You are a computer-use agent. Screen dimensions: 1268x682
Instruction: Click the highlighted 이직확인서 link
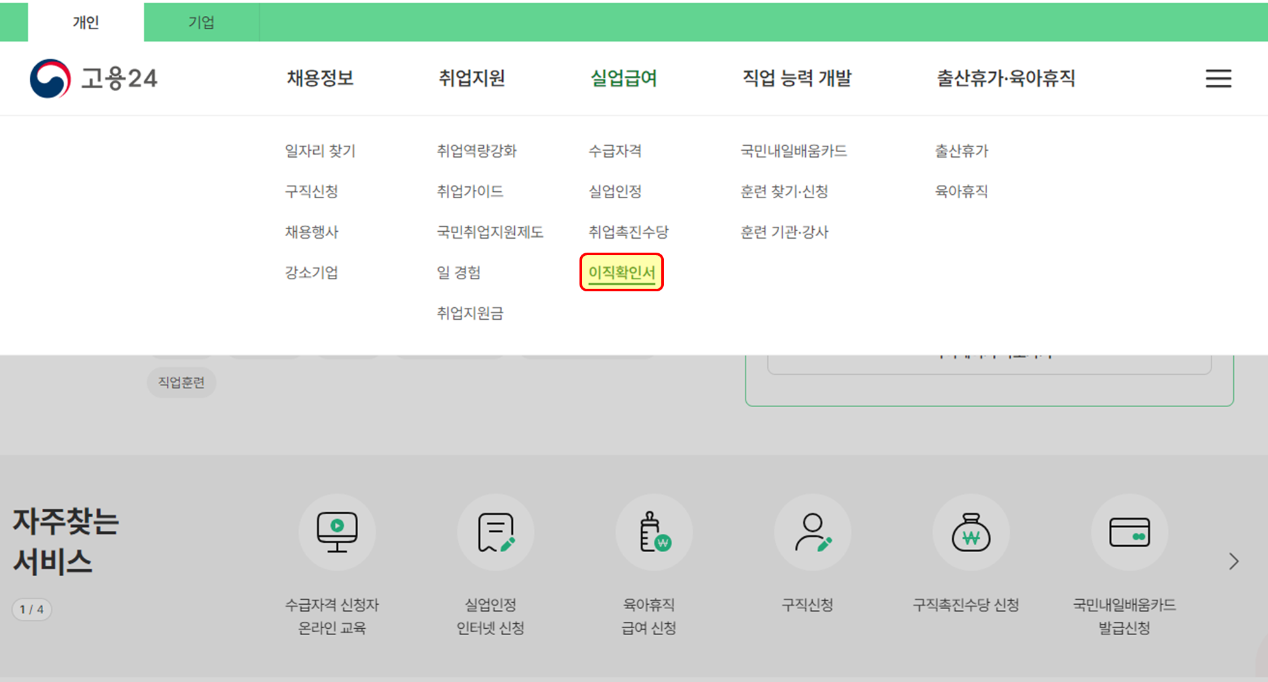pos(621,272)
